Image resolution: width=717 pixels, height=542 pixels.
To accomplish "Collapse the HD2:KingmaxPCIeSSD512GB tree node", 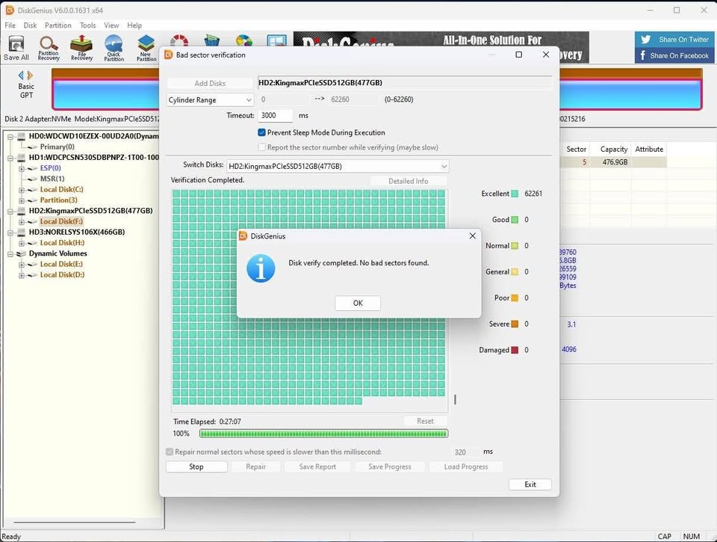I will [x=10, y=211].
